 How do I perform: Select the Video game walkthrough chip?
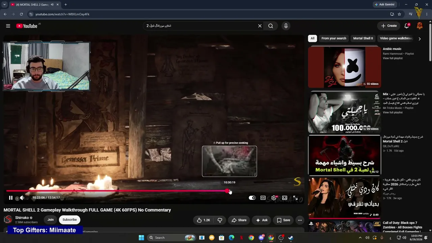pyautogui.click(x=396, y=38)
